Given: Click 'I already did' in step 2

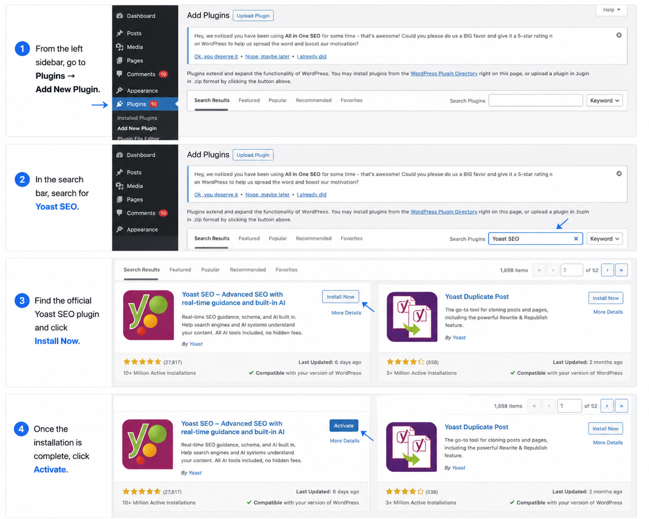Looking at the screenshot, I should click(x=312, y=195).
